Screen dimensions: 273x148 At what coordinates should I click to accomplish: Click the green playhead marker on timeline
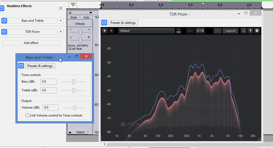tap(203, 4)
